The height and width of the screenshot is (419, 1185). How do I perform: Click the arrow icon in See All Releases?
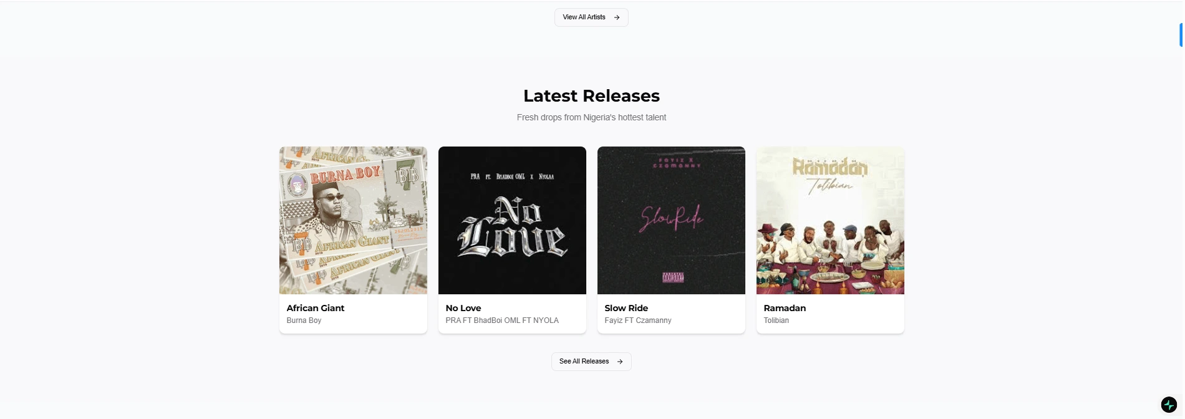620,362
